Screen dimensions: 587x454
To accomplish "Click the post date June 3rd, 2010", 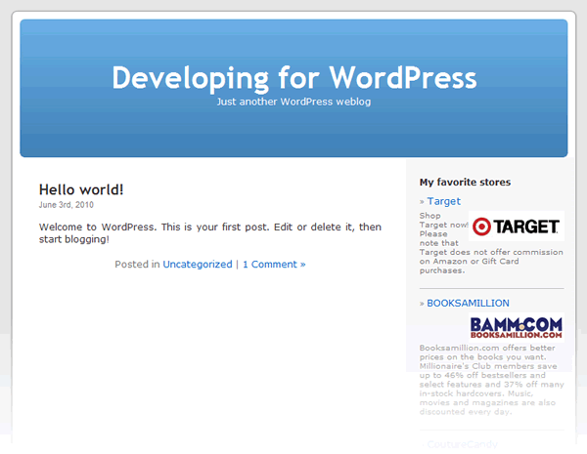I will 67,205.
